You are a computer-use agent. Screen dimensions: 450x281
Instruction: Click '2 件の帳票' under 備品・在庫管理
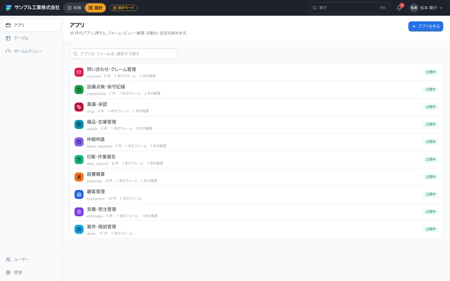click(144, 129)
